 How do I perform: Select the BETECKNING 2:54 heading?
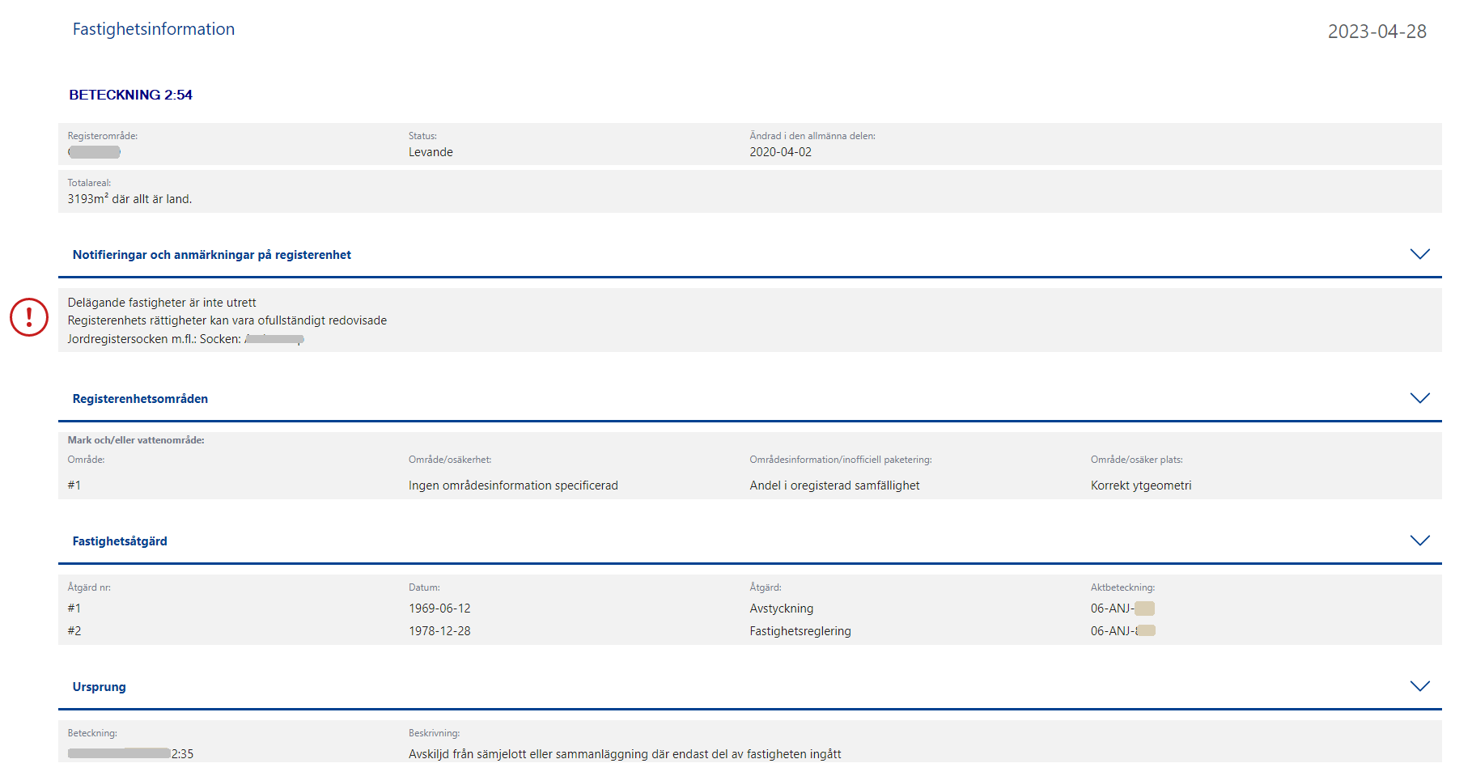[130, 95]
